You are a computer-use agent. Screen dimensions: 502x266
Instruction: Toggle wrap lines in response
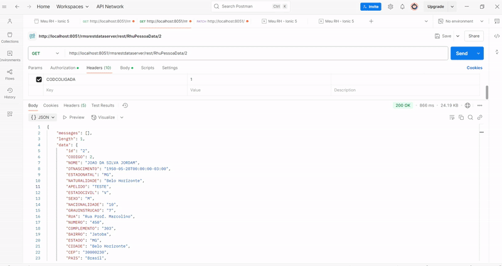coord(452,117)
